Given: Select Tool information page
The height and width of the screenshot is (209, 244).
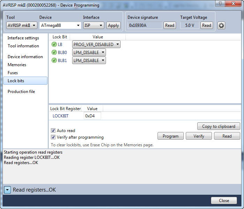Looking at the screenshot, I should click(x=23, y=46).
